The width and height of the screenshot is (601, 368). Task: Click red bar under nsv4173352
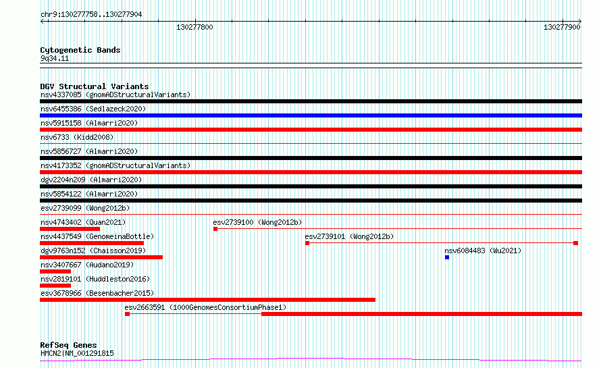311,172
